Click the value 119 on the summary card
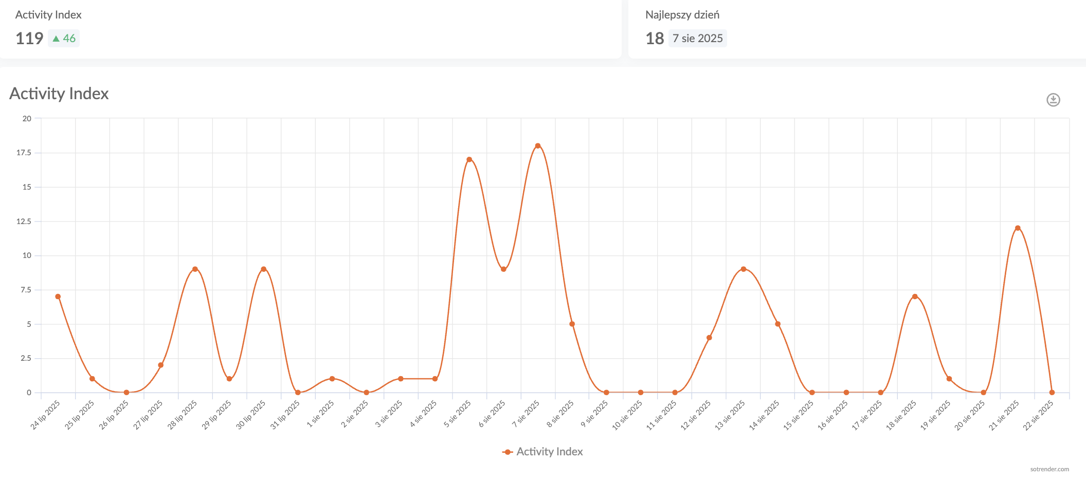This screenshot has width=1086, height=480. 29,38
